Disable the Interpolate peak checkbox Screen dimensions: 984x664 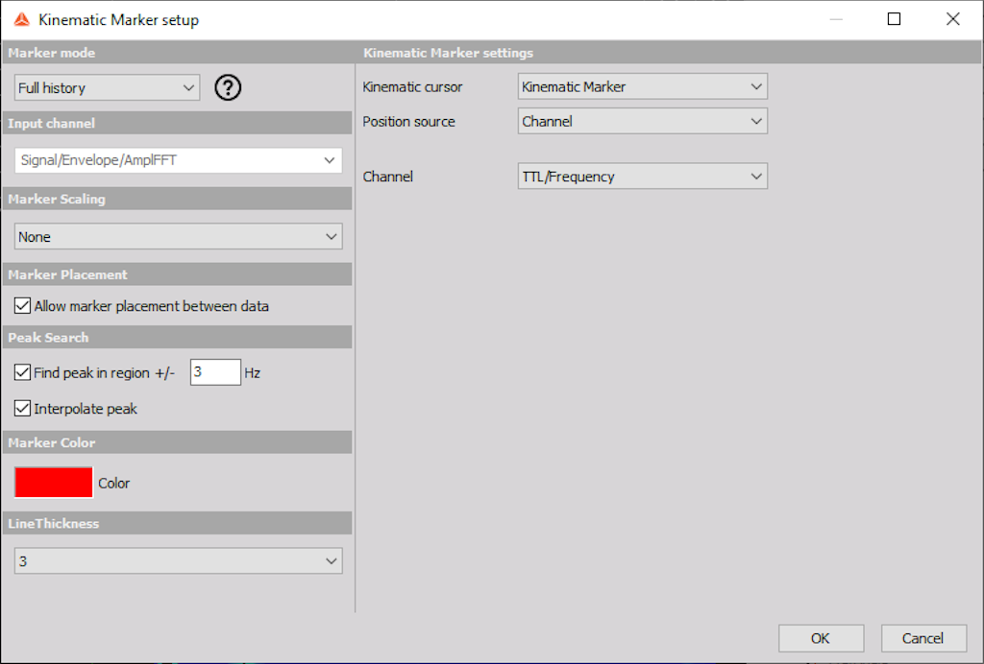coord(23,409)
